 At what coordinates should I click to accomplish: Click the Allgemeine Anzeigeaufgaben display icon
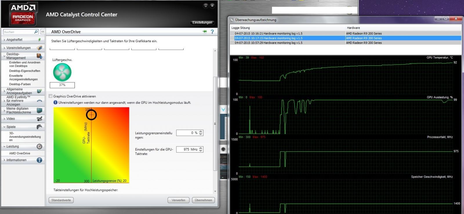(x=39, y=91)
